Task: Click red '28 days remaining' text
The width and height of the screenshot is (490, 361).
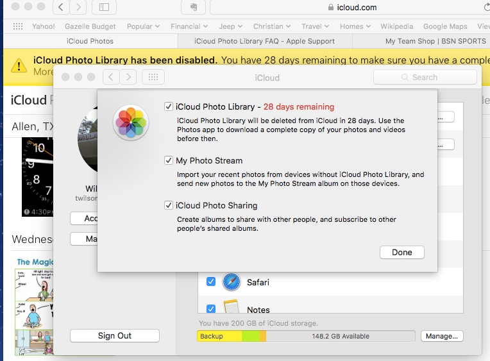Action: pyautogui.click(x=299, y=106)
